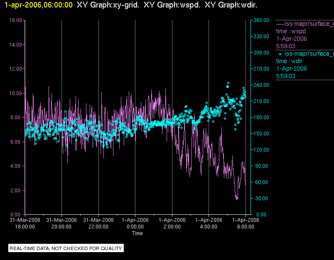Click the '1-Apr-2006 6:00:00' time axis label
The height and width of the screenshot is (260, 334).
[246, 223]
